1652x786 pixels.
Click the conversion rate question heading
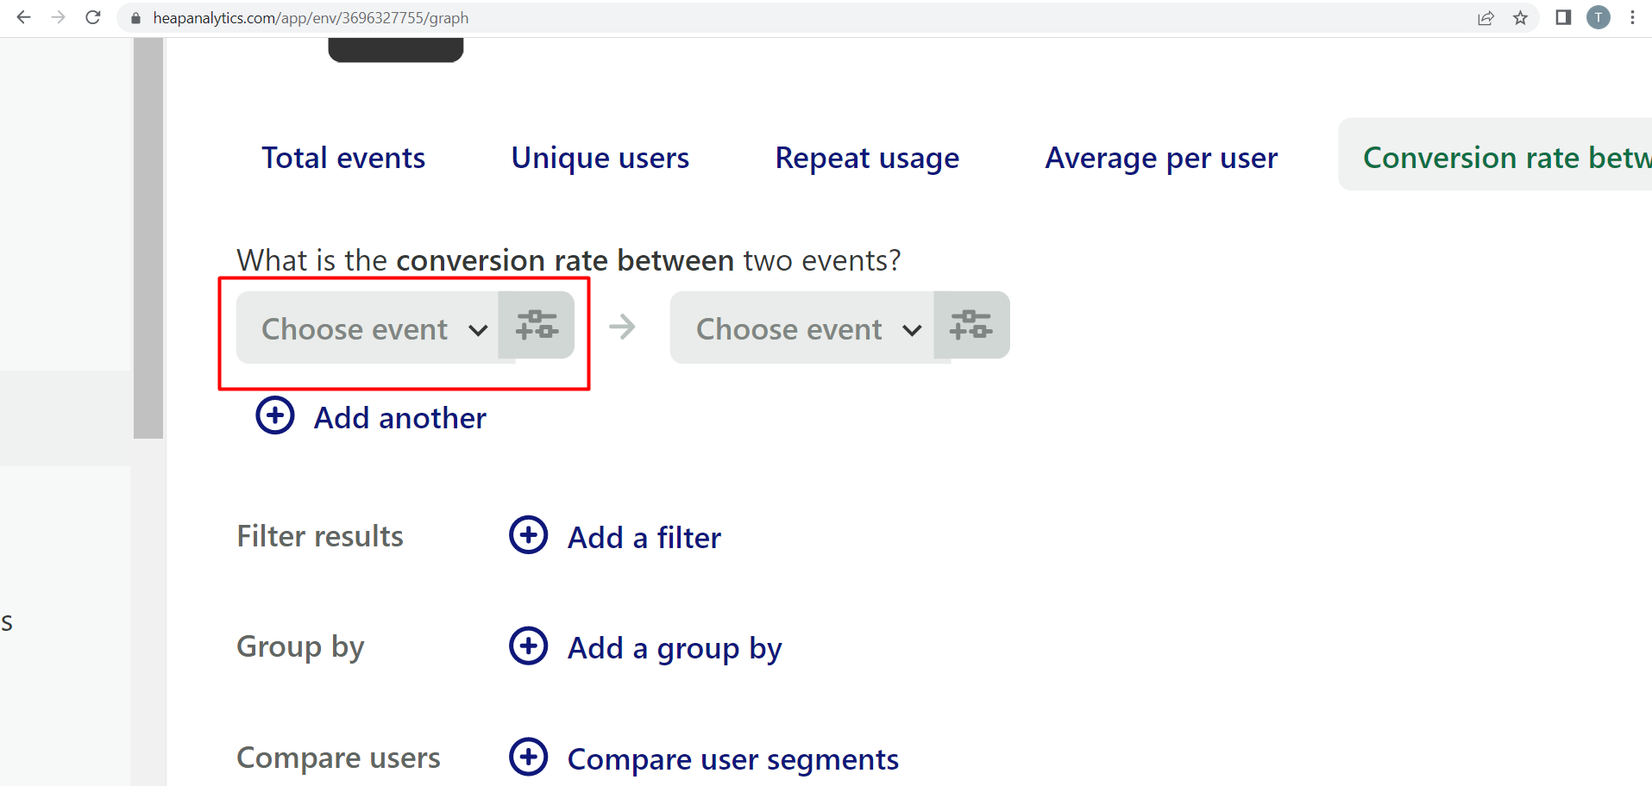[568, 259]
